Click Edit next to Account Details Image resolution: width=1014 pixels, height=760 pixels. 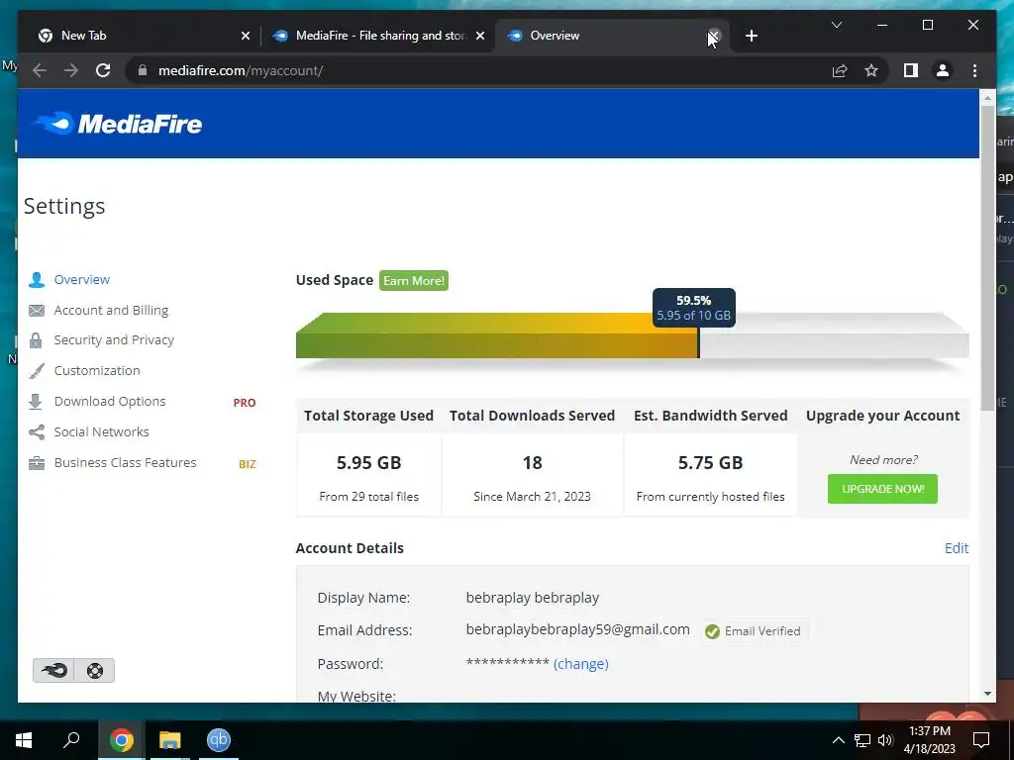tap(957, 548)
